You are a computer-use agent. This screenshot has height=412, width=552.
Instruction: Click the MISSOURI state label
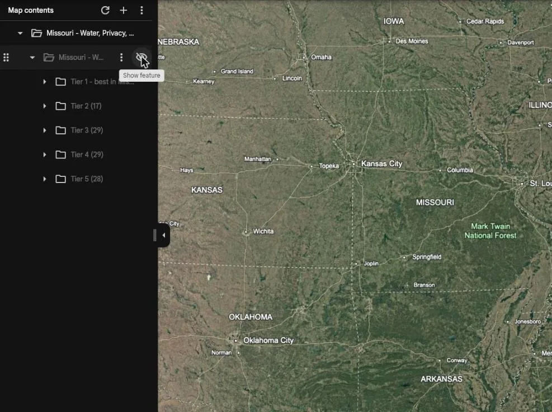(x=435, y=202)
